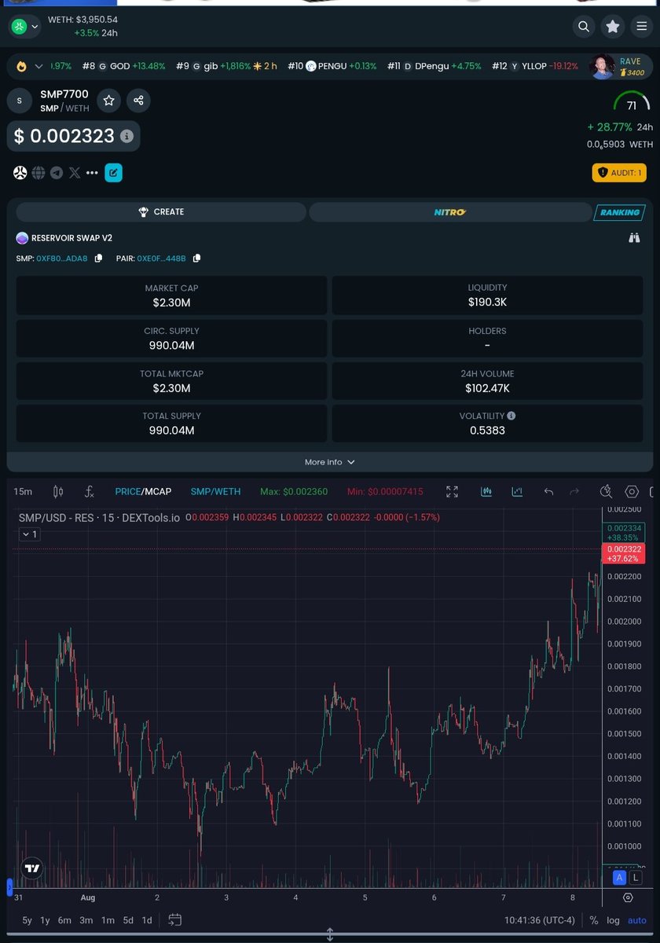Image resolution: width=660 pixels, height=943 pixels.
Task: Open the PAIR address 0XE0F...448B link
Action: point(162,259)
